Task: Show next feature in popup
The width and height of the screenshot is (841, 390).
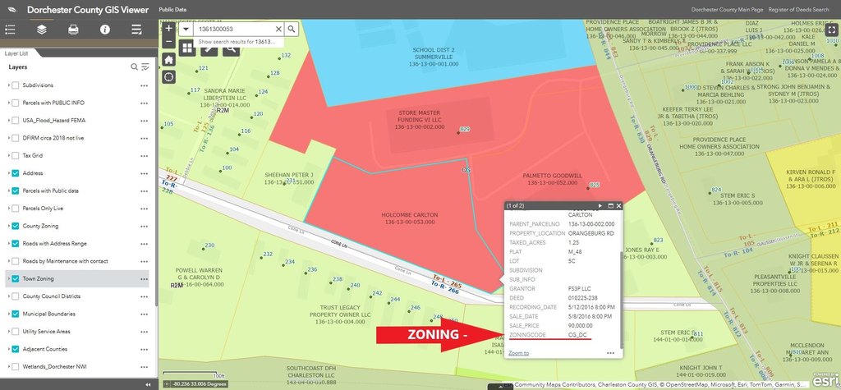Action: pyautogui.click(x=600, y=205)
